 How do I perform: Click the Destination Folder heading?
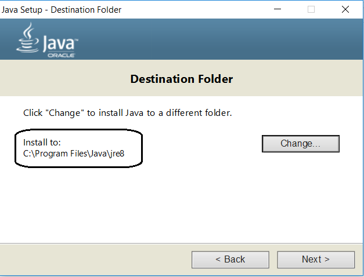point(181,79)
